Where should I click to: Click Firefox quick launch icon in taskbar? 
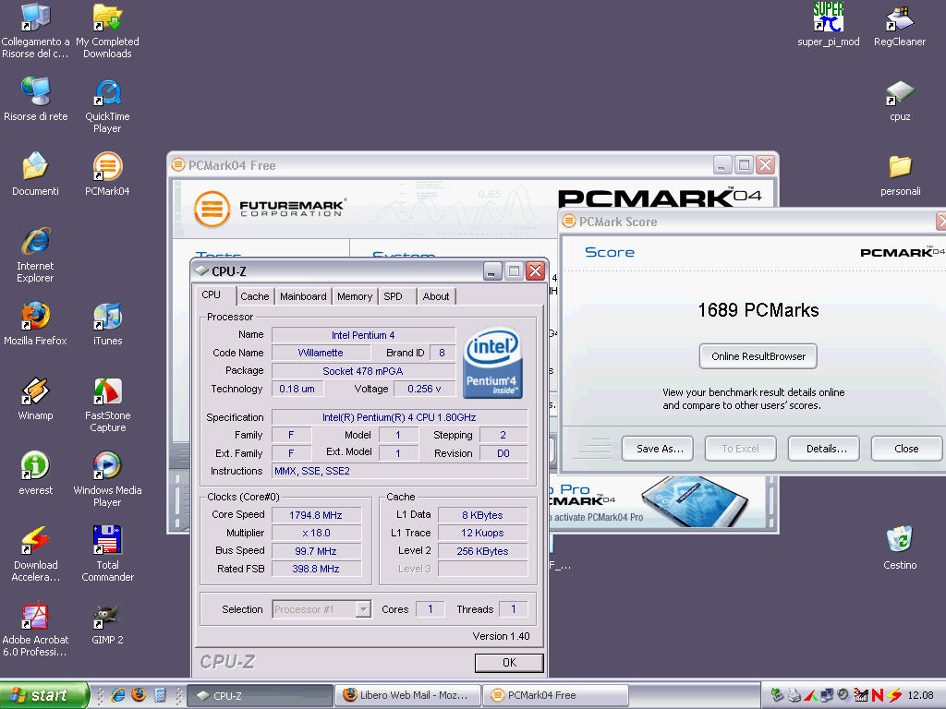point(139,695)
